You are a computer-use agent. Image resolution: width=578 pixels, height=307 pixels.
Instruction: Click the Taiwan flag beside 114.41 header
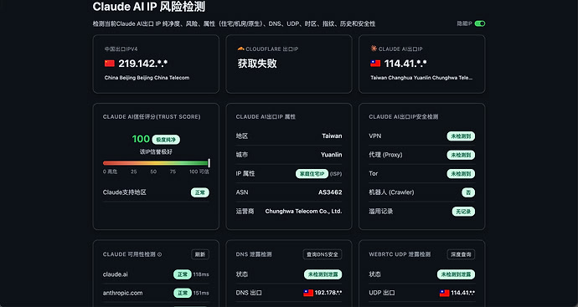click(375, 64)
